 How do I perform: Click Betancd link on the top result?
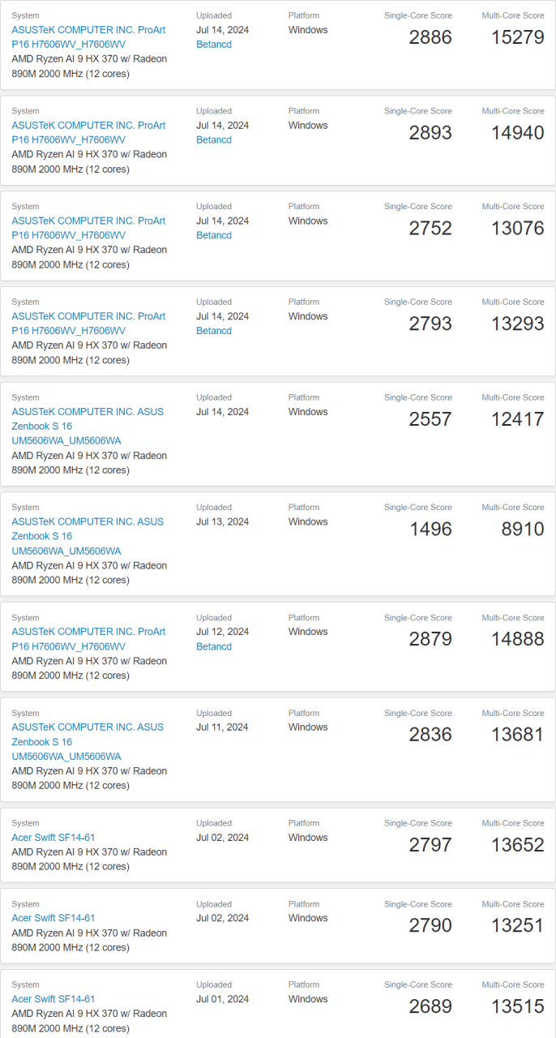pyautogui.click(x=213, y=45)
